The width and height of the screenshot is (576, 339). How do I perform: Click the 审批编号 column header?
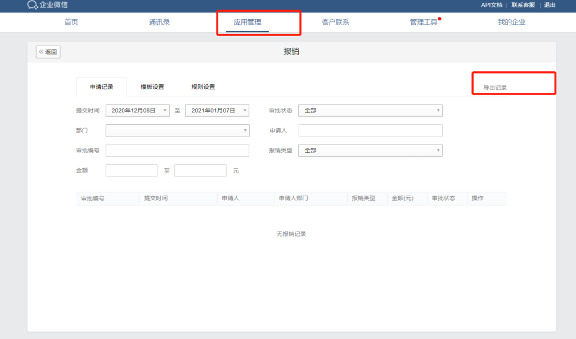(93, 198)
